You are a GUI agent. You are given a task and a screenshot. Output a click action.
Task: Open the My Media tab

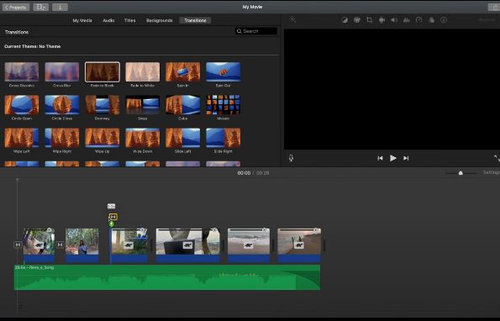point(82,20)
